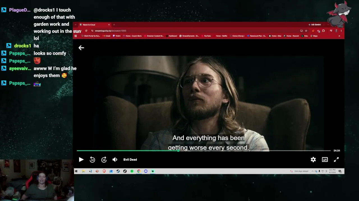Open site information icon beside the URL
This screenshot has height=201, width=359.
point(92,31)
